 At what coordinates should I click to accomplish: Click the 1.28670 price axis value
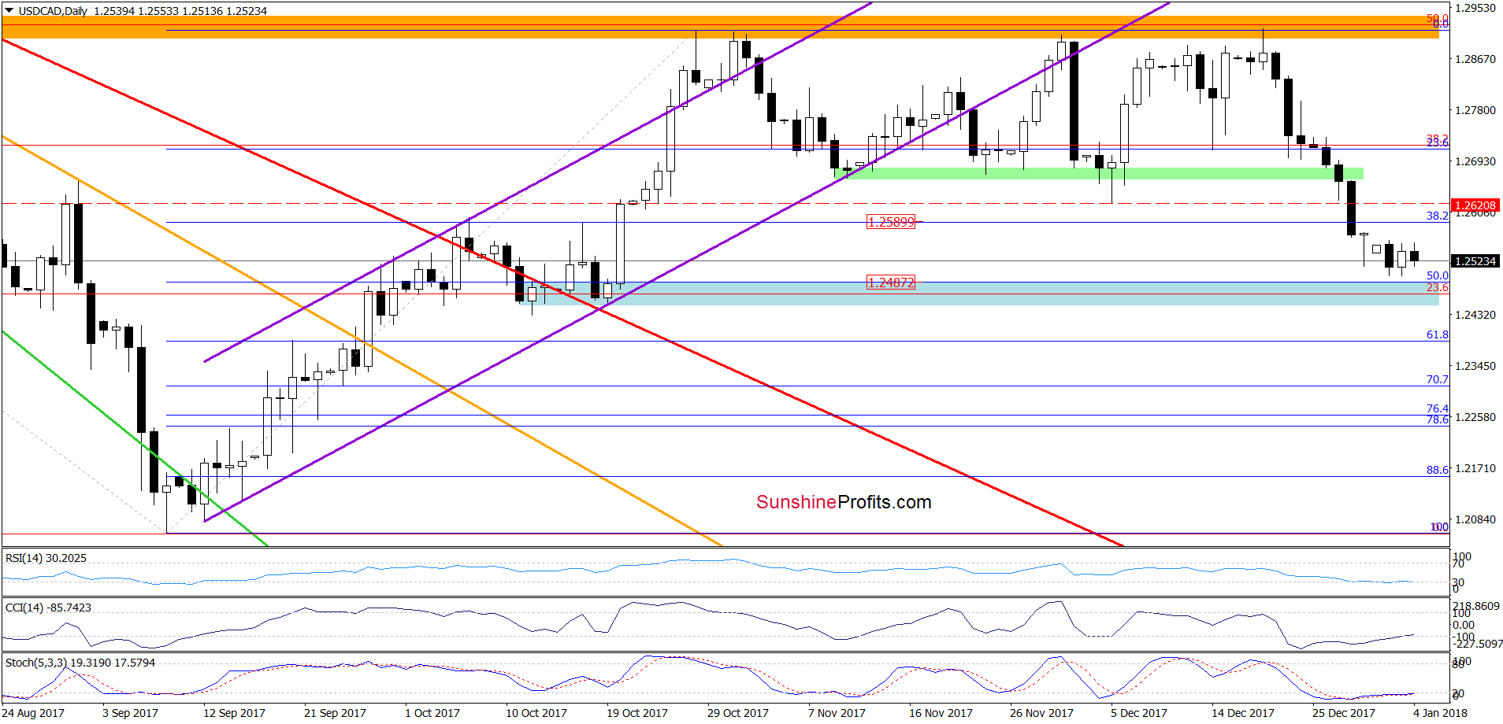(1475, 59)
